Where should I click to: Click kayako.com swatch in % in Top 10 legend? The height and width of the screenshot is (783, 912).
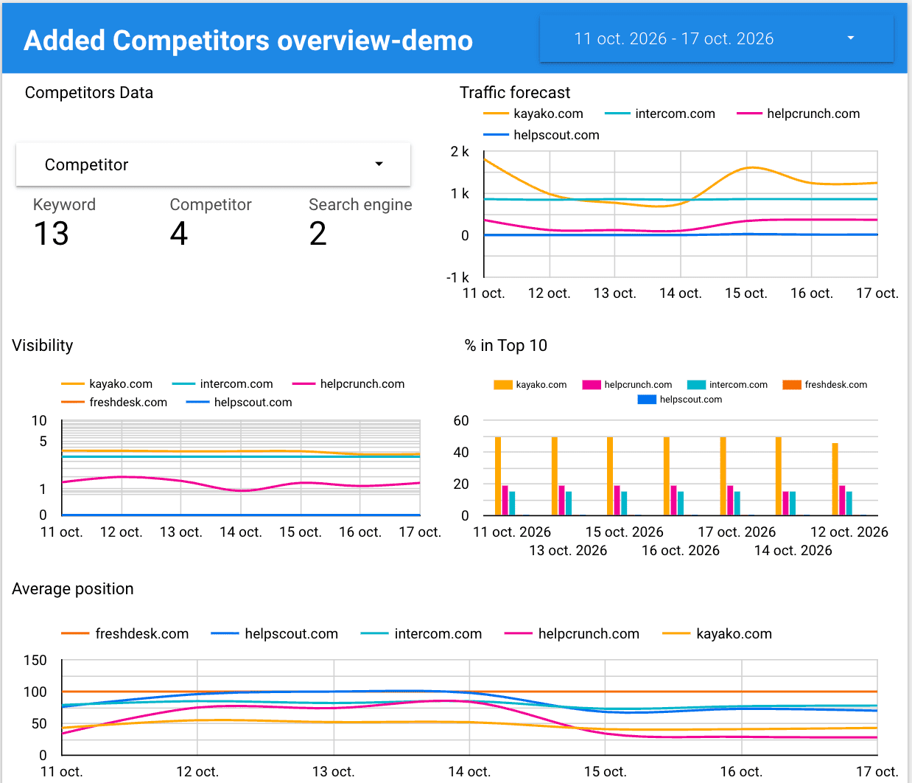tap(503, 385)
